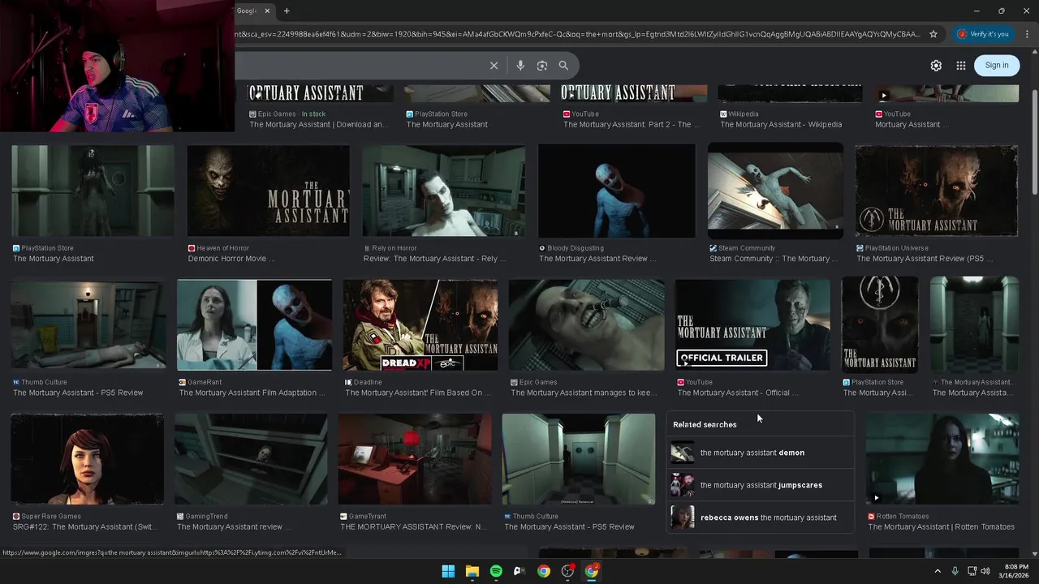The width and height of the screenshot is (1039, 584).
Task: Open the Bloody Disgusting review image
Action: (x=617, y=191)
